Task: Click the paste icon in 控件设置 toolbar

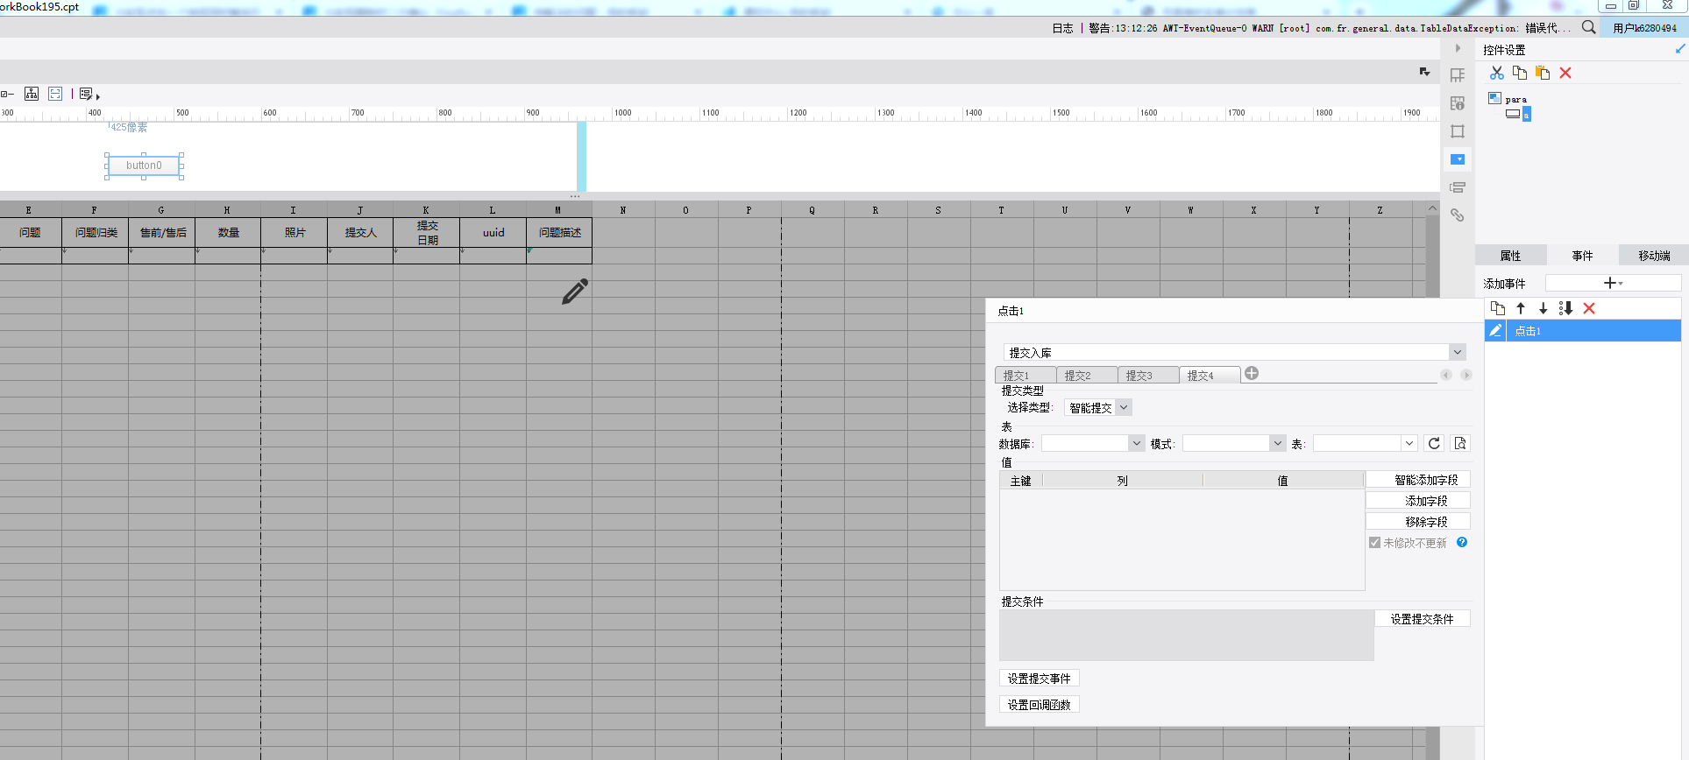Action: [1543, 73]
